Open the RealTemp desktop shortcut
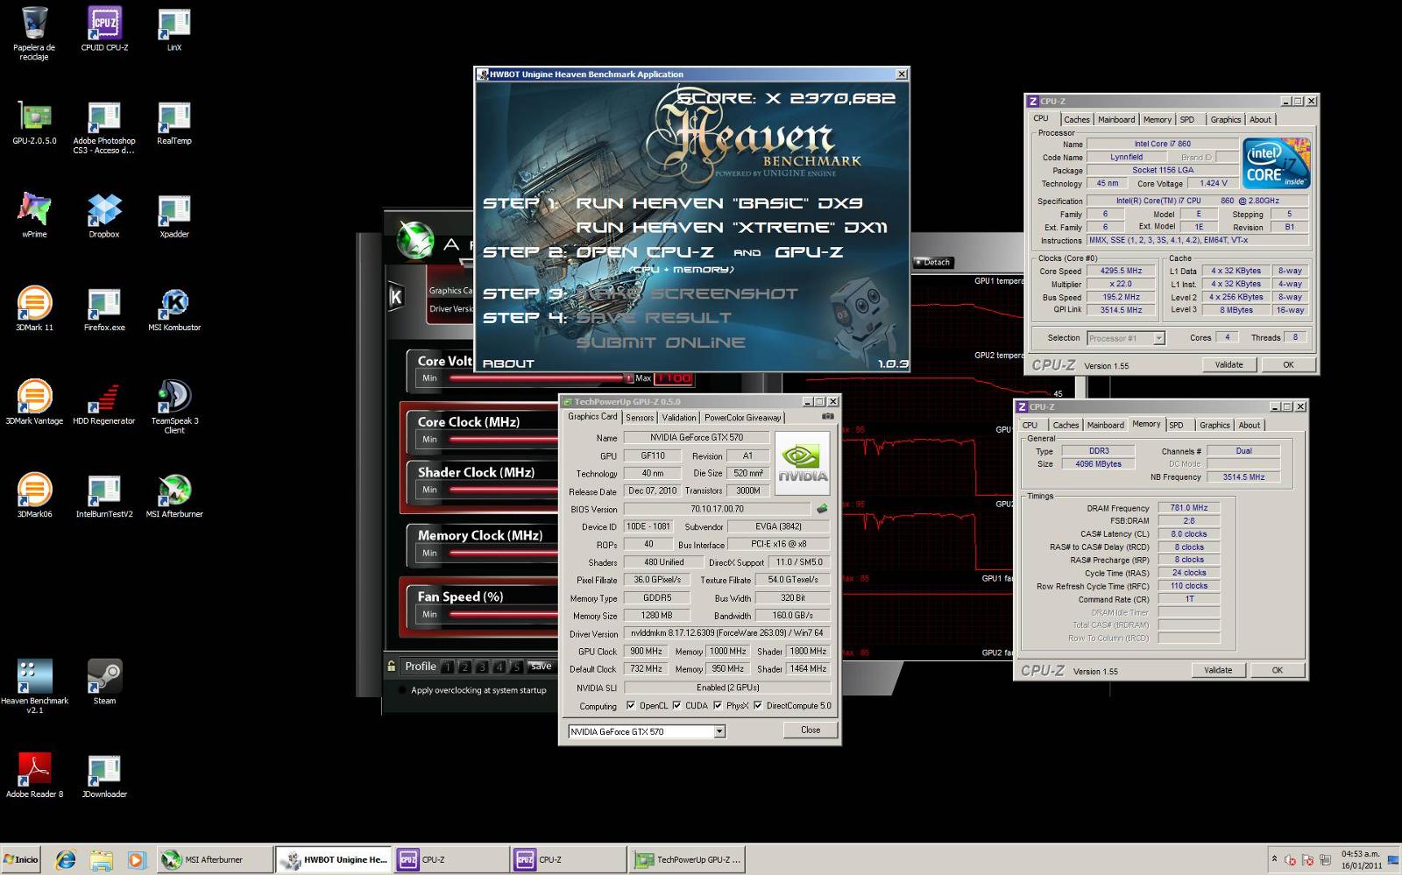Image resolution: width=1402 pixels, height=875 pixels. tap(174, 121)
